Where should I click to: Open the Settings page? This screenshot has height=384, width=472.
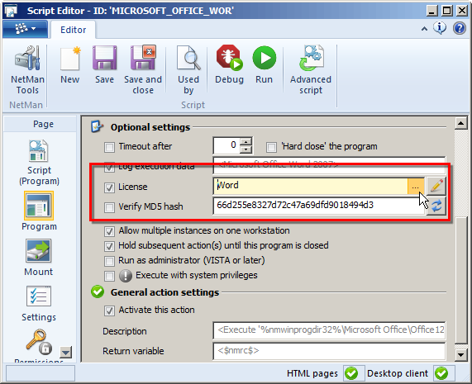tap(39, 304)
